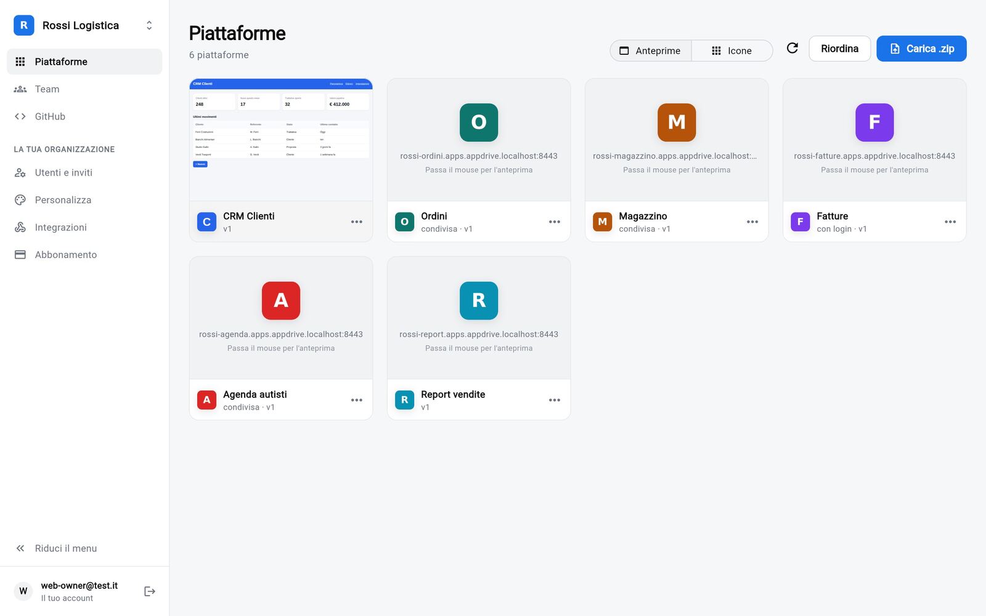Click the small blue C icon beside CRM Clienti
986x616 pixels.
point(206,222)
